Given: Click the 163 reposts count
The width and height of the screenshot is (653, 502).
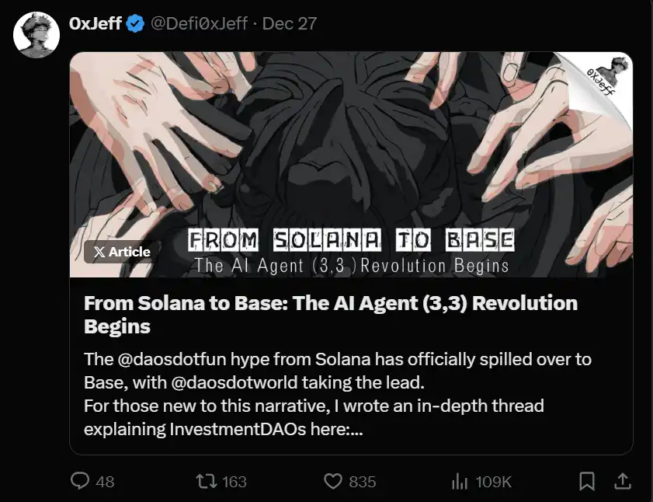Looking at the screenshot, I should point(234,482).
